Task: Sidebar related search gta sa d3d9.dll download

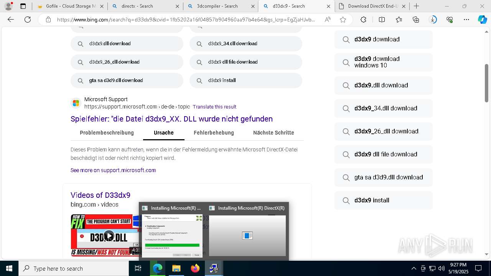Action: [384, 177]
